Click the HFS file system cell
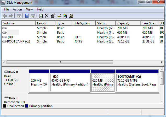Viewport: 166px width, 117px height. [77, 37]
